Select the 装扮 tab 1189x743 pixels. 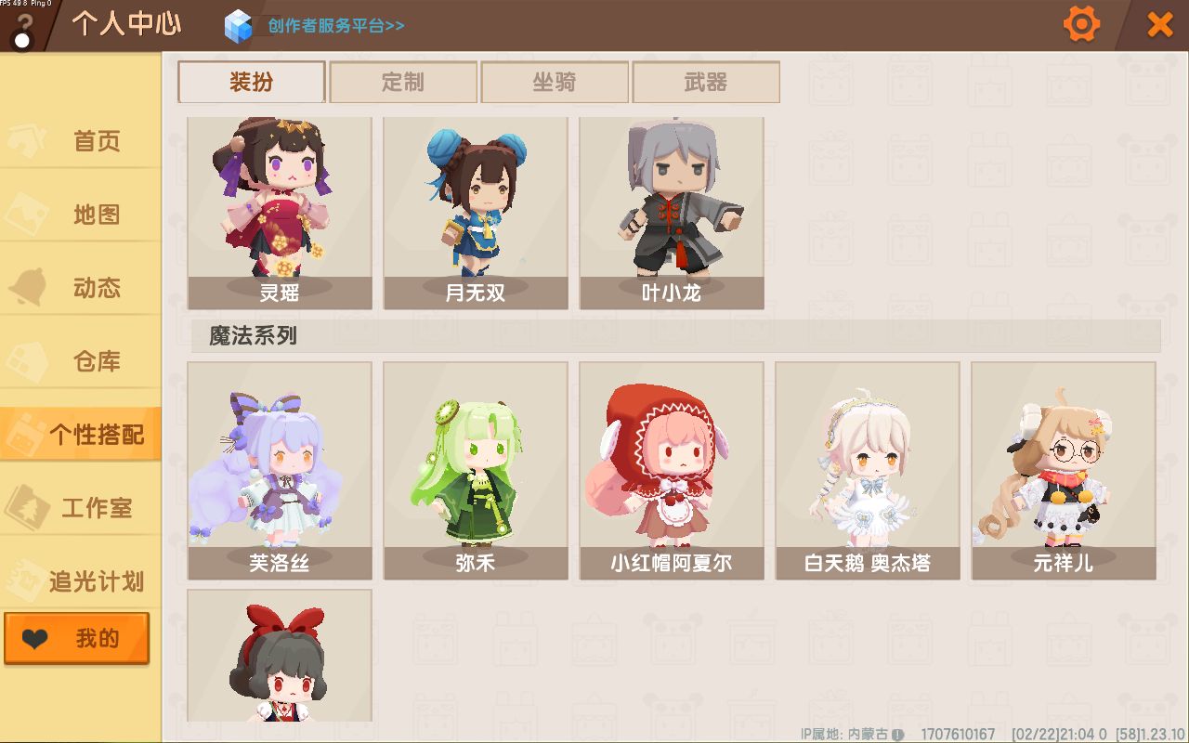pyautogui.click(x=252, y=82)
